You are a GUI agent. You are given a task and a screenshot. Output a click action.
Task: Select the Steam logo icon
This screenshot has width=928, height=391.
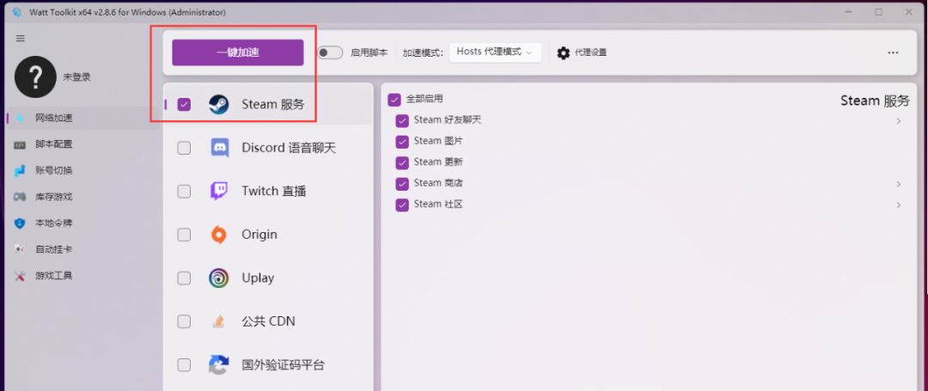(218, 105)
